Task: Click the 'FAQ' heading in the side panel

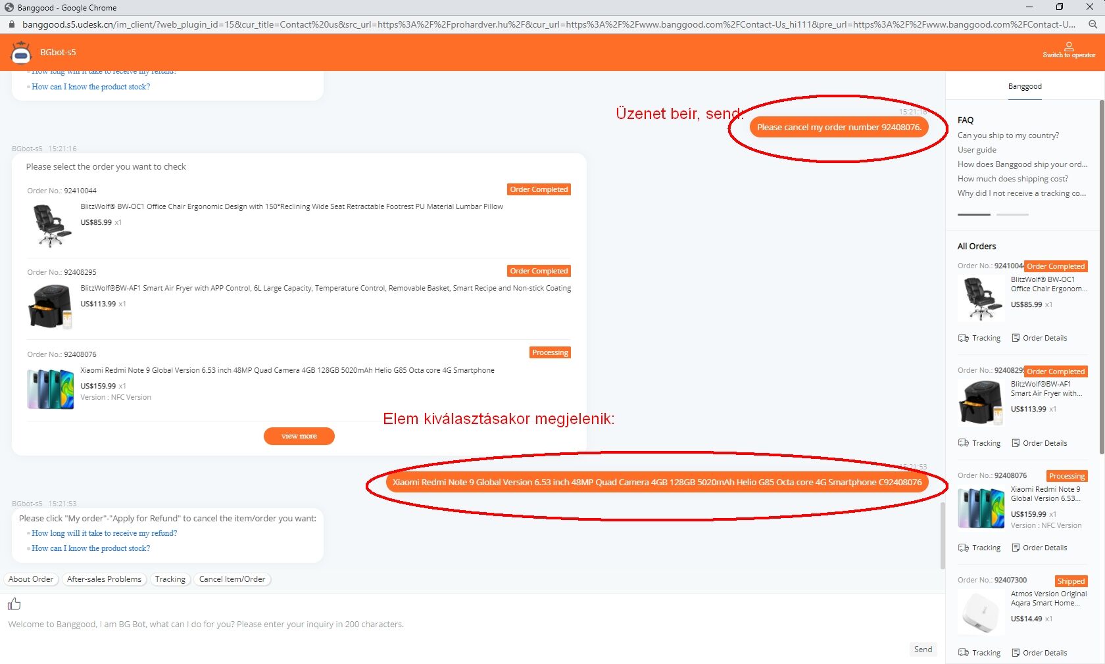Action: pos(966,120)
